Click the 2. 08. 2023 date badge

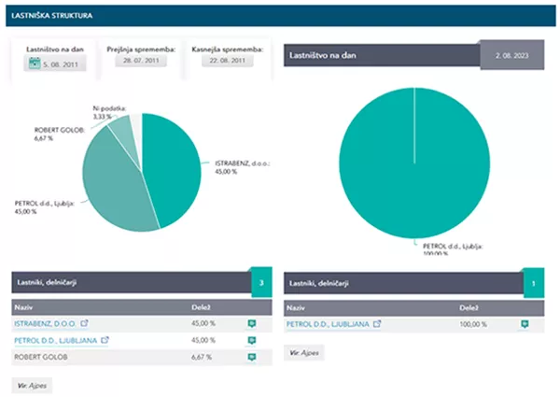512,55
